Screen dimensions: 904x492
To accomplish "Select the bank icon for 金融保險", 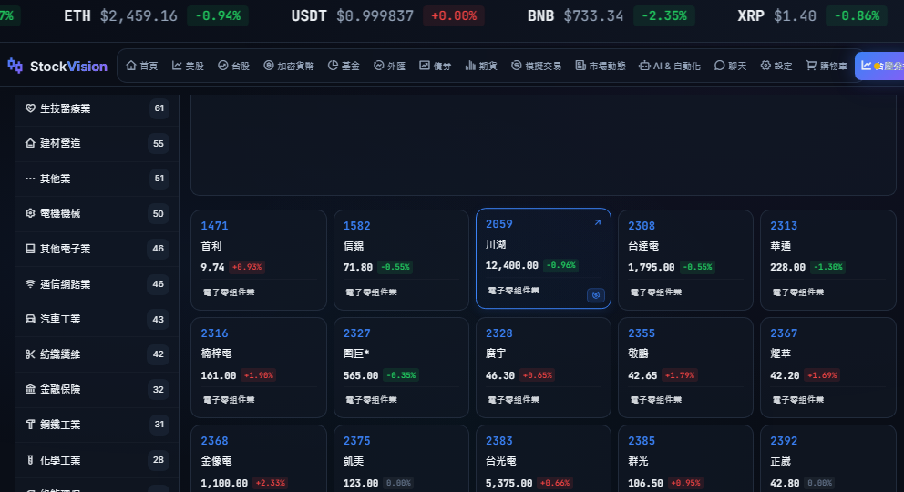I will 31,389.
